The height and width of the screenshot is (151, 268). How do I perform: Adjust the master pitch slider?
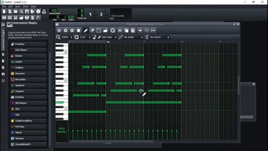[x=106, y=14]
